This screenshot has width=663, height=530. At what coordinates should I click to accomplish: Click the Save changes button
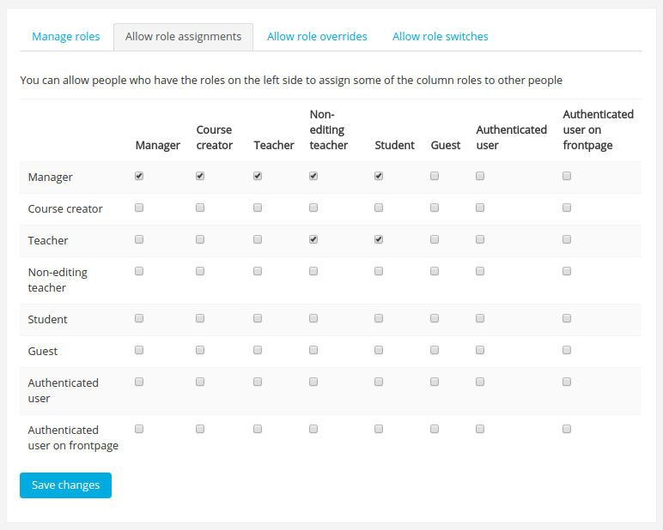pos(65,485)
